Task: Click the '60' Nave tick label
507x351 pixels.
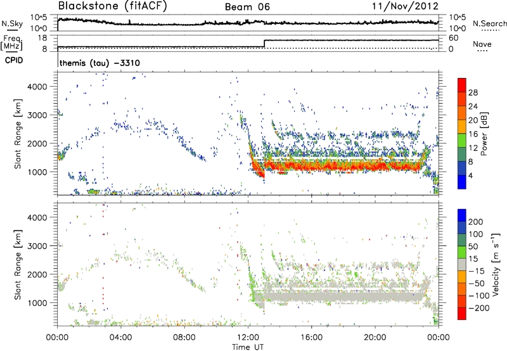Action: [x=454, y=38]
